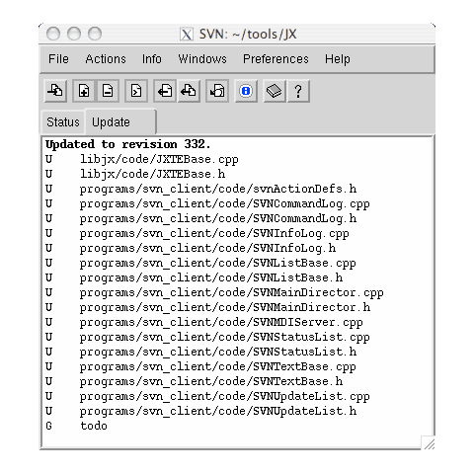Select the Update tab
The image size is (474, 474).
pos(120,121)
